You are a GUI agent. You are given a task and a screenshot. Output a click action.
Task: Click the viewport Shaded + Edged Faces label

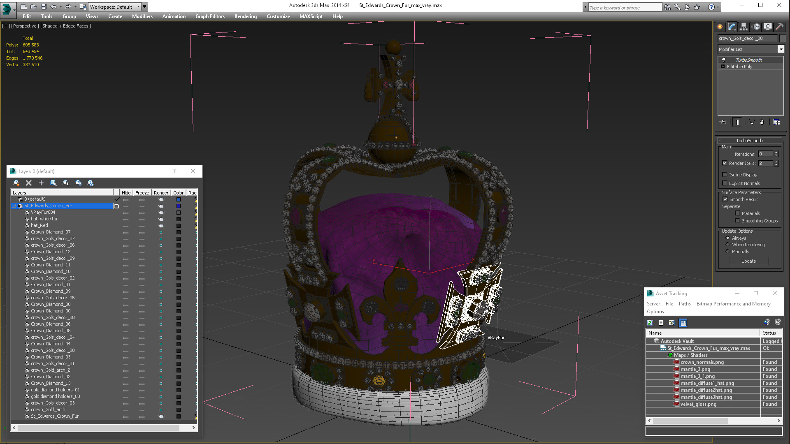[x=65, y=26]
